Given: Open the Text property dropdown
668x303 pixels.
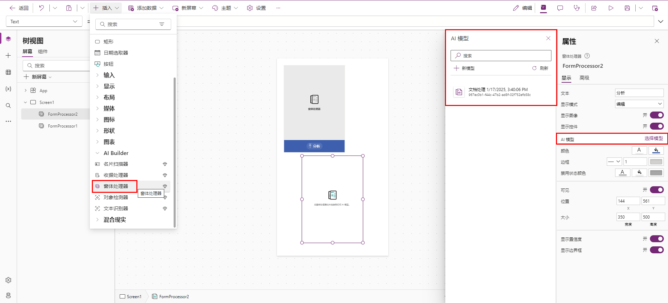Looking at the screenshot, I should pyautogui.click(x=44, y=22).
